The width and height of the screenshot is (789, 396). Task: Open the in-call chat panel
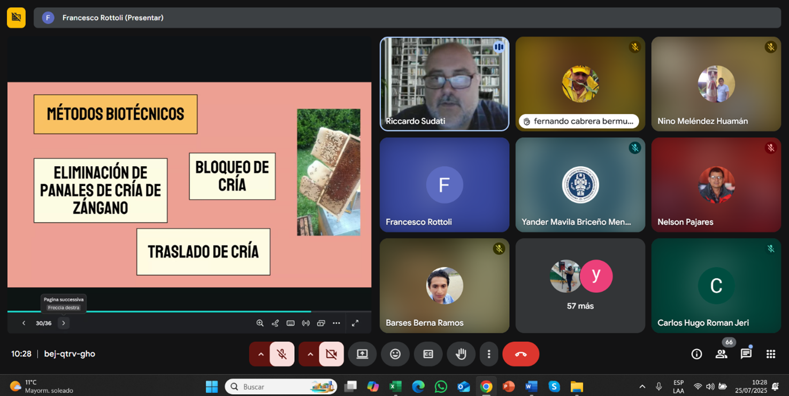[746, 354]
